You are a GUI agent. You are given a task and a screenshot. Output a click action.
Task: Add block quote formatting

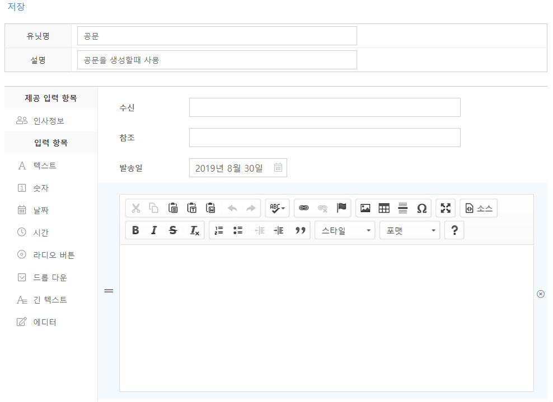click(x=301, y=230)
